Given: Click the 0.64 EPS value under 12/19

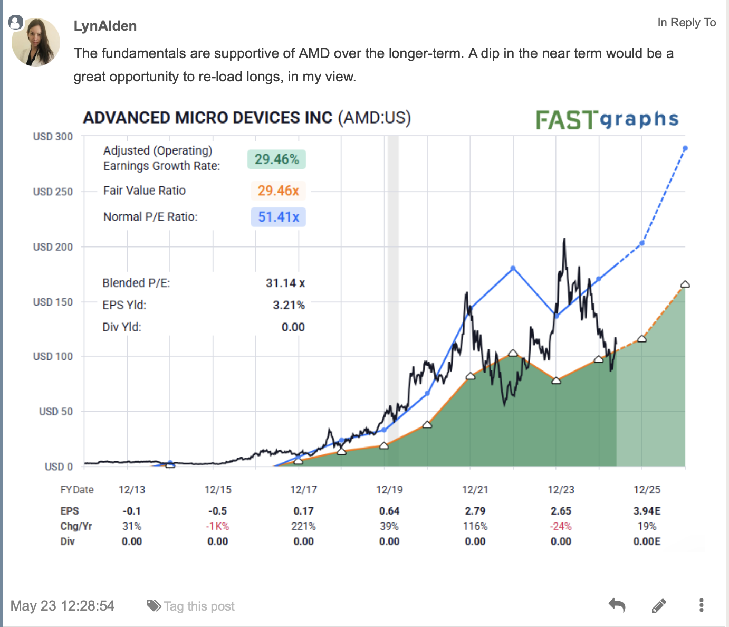Looking at the screenshot, I should pos(389,511).
